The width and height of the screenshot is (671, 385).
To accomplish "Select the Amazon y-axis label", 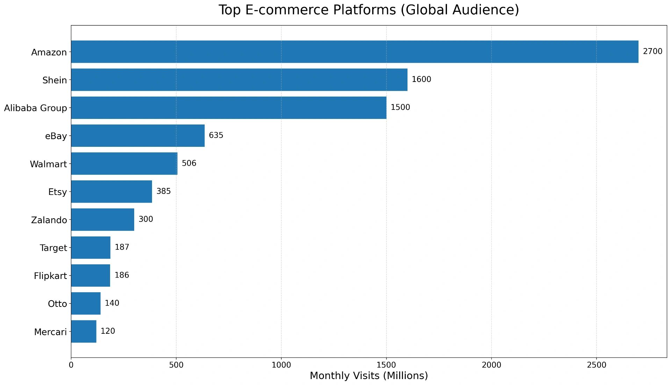I will pyautogui.click(x=49, y=52).
